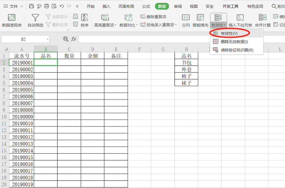The height and width of the screenshot is (188, 285).
Task: Click the 数据 active tab
Action: 162,6
